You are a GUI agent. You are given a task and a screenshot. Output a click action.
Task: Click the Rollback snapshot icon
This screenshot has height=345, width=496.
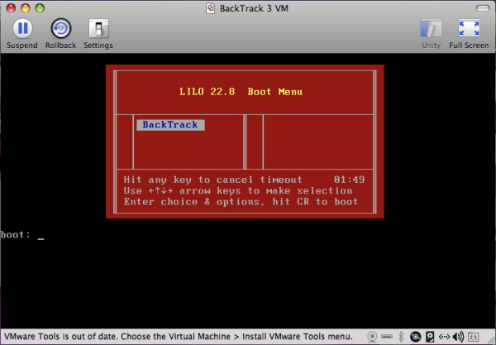(x=60, y=28)
